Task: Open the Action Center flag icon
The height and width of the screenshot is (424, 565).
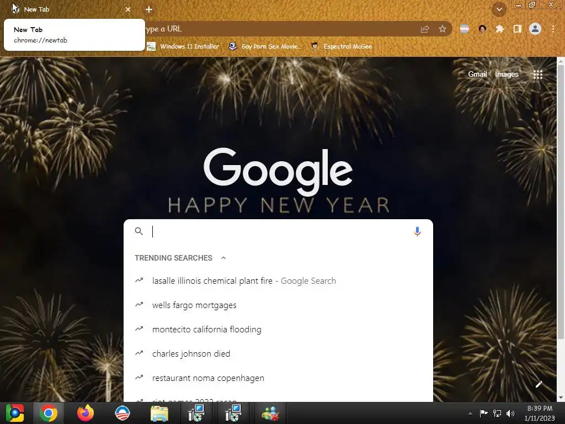Action: pos(483,413)
